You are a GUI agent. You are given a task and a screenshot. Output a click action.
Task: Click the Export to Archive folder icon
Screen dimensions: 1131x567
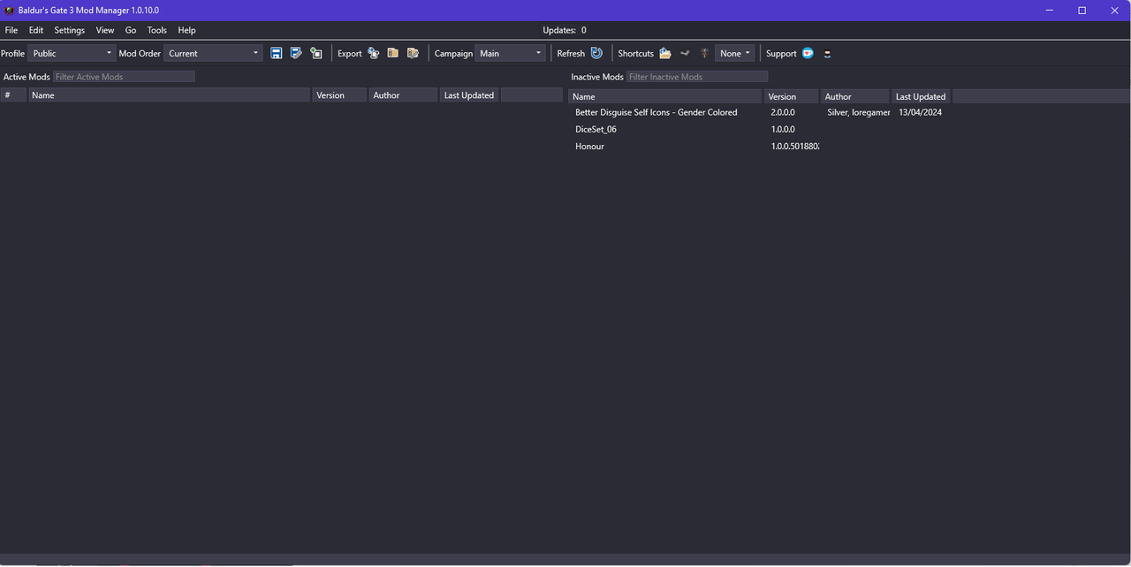click(x=393, y=53)
